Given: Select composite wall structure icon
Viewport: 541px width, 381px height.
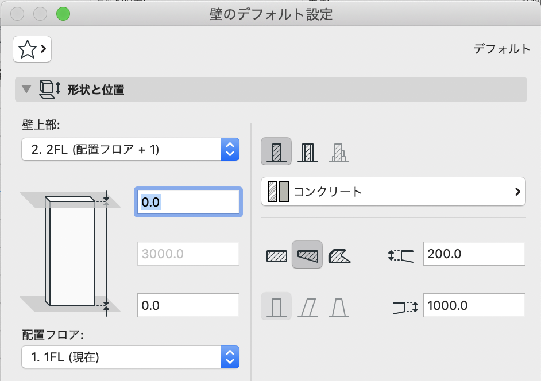Looking at the screenshot, I should click(307, 151).
